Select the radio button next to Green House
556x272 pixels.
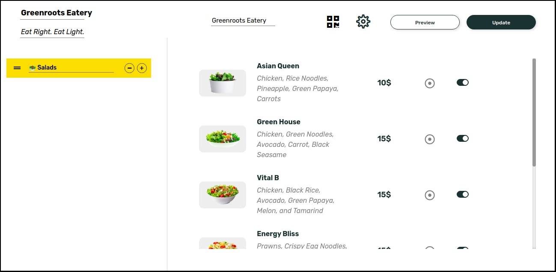430,139
